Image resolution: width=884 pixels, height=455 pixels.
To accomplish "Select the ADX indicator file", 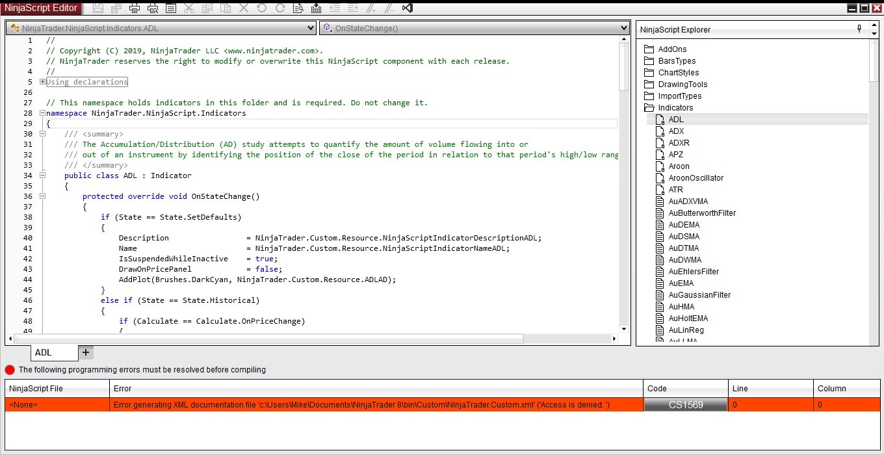I will pos(669,131).
